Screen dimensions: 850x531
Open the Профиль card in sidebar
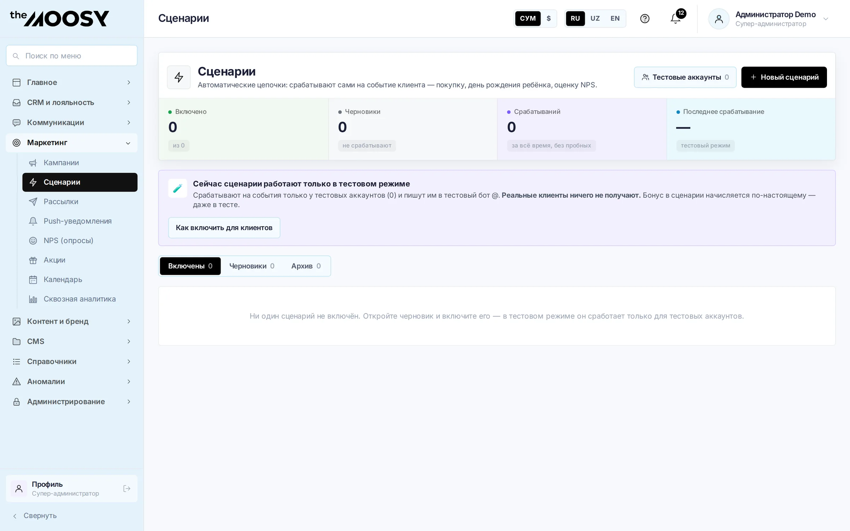[x=72, y=489]
